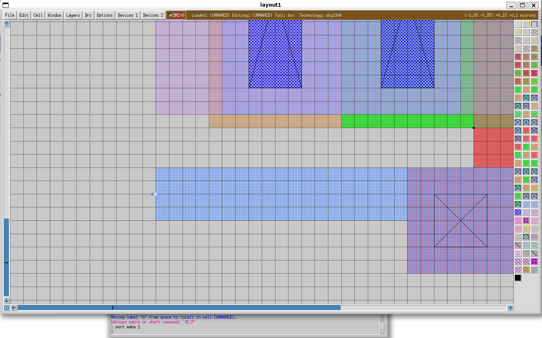Select the red swatch with magenta diagonal lines
542x338 pixels.
(534, 73)
